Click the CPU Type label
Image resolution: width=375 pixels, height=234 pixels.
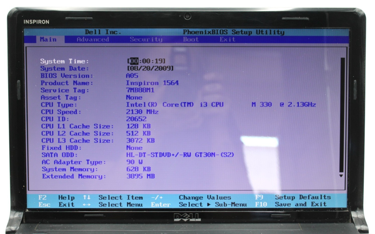coord(59,105)
